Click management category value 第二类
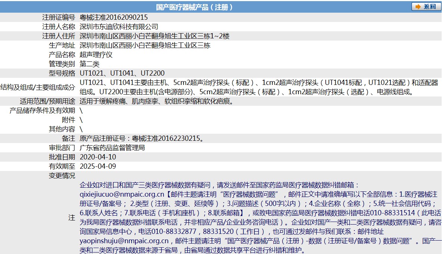Screen dimensions: 442x254 tap(90, 64)
